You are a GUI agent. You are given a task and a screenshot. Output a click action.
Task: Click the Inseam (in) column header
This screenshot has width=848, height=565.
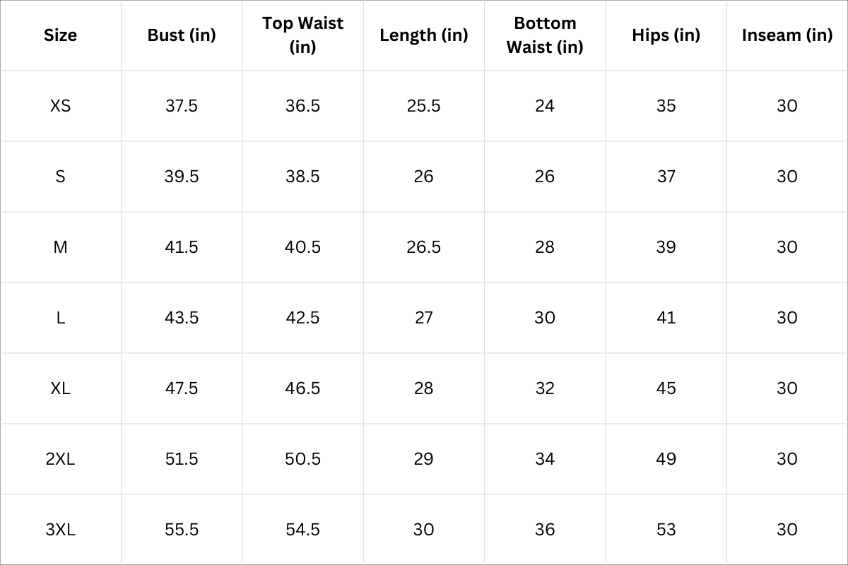click(787, 35)
